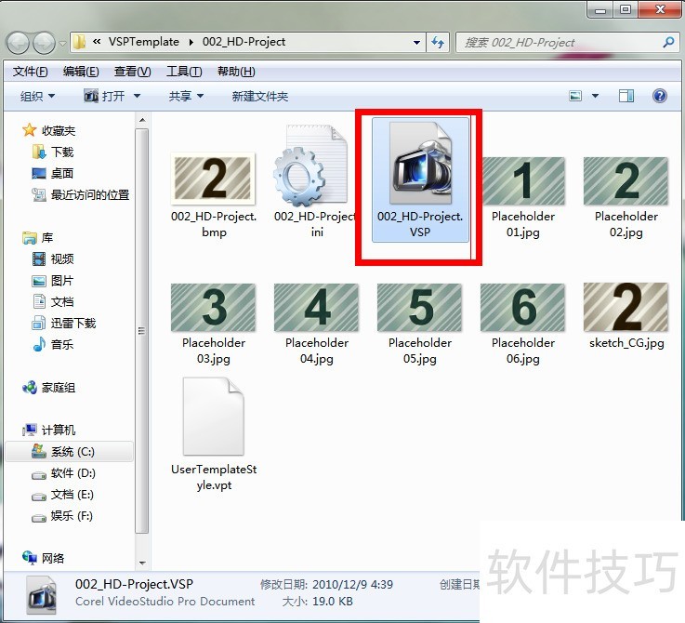The height and width of the screenshot is (623, 685).
Task: Expand the 打开 dropdown arrow
Action: tap(137, 96)
